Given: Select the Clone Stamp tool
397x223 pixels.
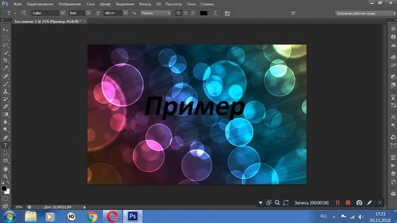Looking at the screenshot, I should click(6, 92).
